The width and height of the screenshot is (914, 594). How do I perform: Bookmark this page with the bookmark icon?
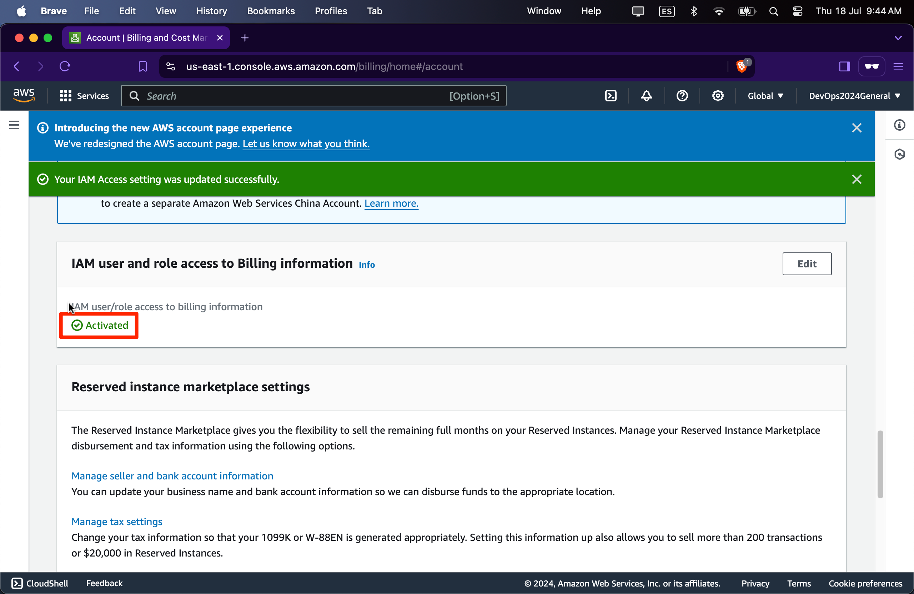[x=142, y=66]
